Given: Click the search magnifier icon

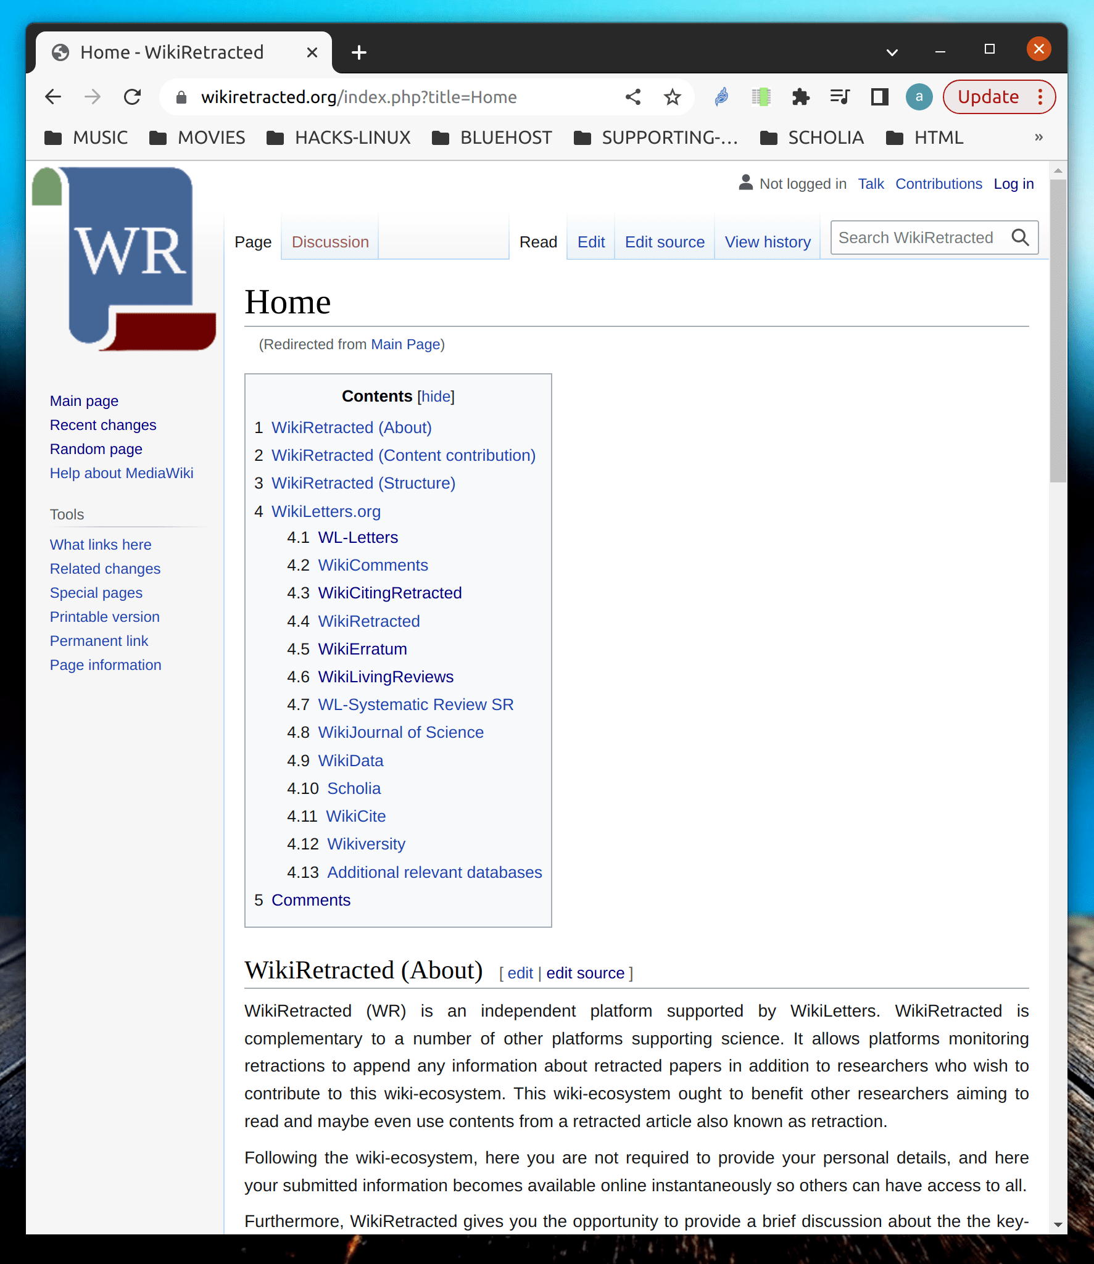Looking at the screenshot, I should pos(1021,238).
